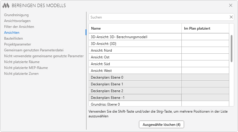Go to Filter der Ansichten
The height and width of the screenshot is (132, 238).
pyautogui.click(x=19, y=26)
